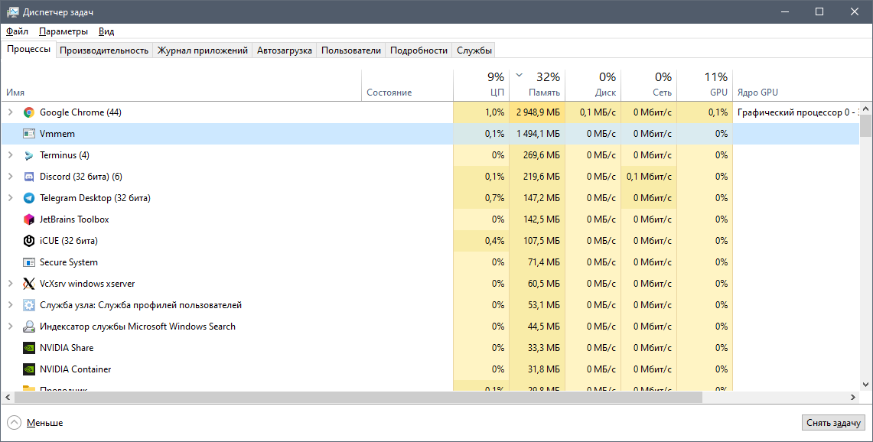Select the NVIDIA Container row name
The width and height of the screenshot is (873, 442).
(x=76, y=369)
